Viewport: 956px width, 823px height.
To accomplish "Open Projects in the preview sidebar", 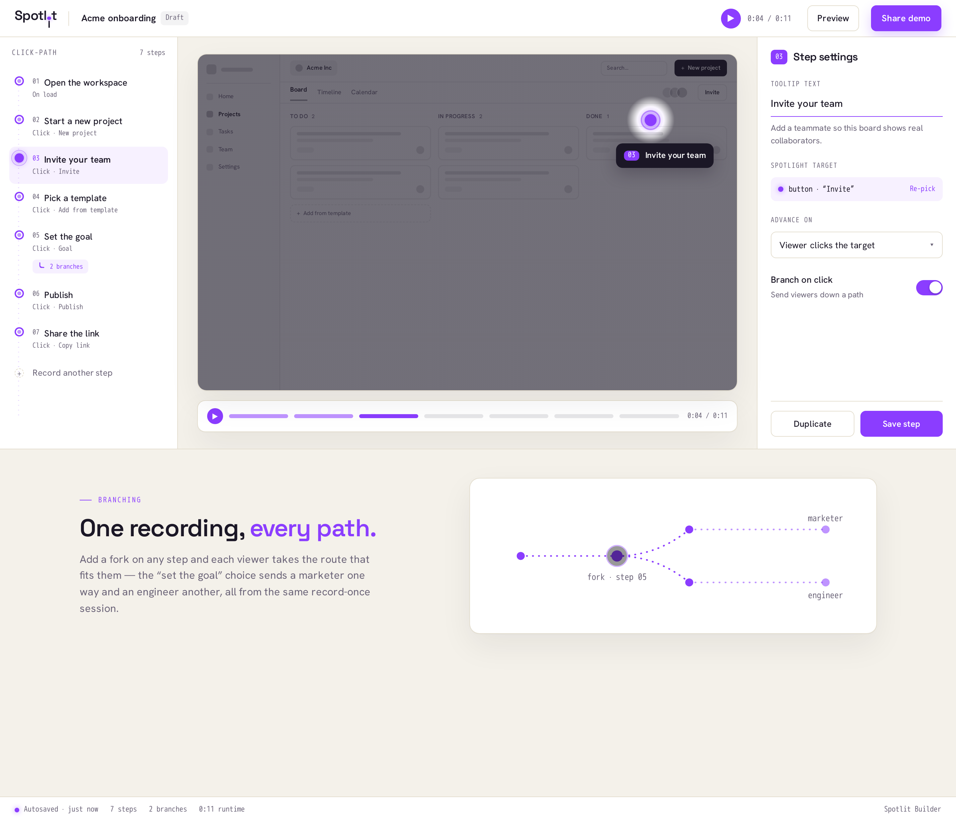I will pyautogui.click(x=238, y=114).
